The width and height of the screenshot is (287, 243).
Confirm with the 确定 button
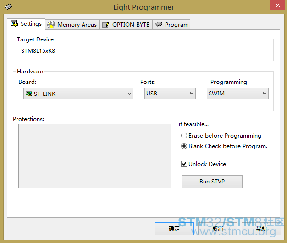click(174, 229)
